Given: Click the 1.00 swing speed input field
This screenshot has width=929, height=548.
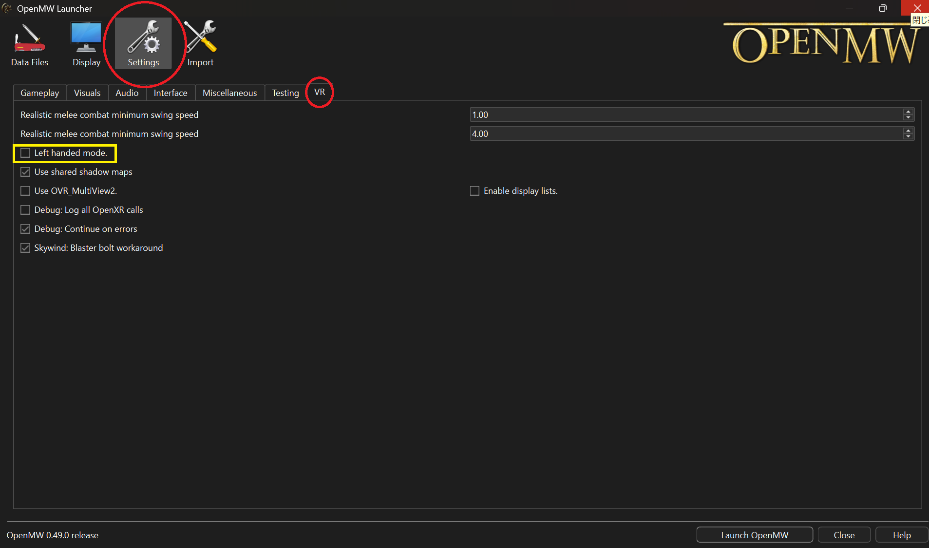Looking at the screenshot, I should click(x=682, y=115).
